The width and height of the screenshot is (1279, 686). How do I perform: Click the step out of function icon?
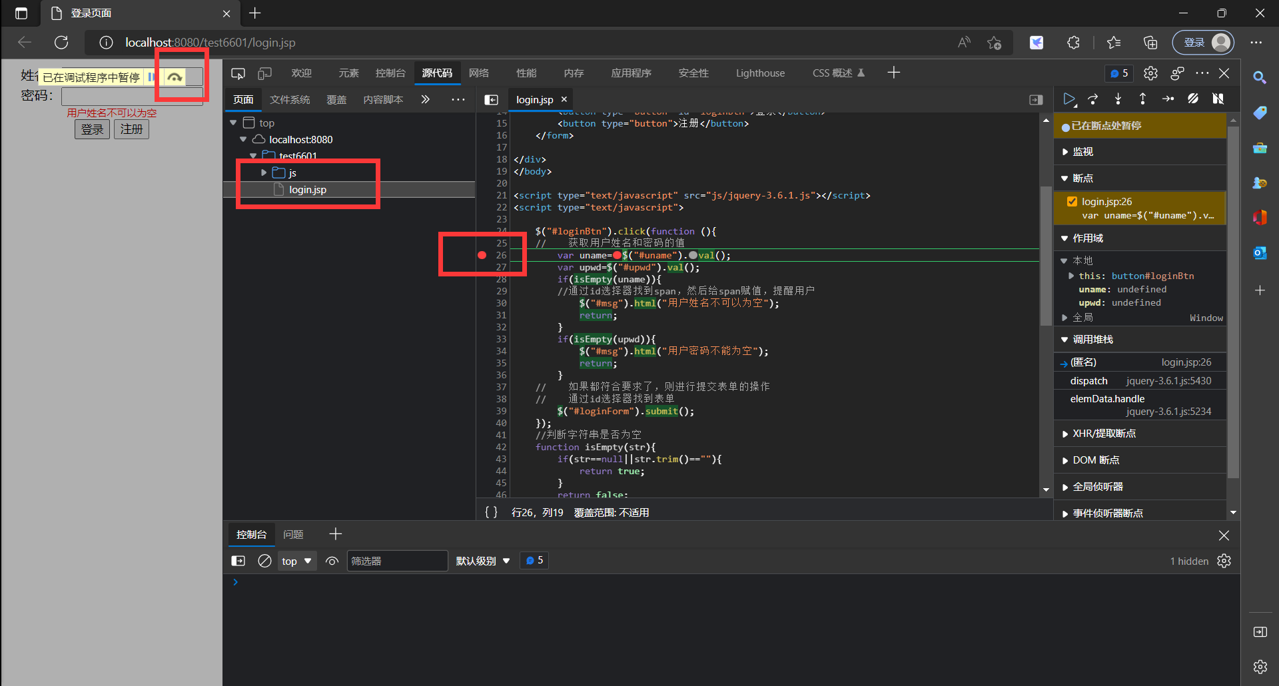pyautogui.click(x=1142, y=99)
